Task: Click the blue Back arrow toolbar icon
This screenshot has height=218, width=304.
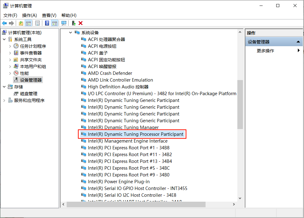Action: click(4, 23)
